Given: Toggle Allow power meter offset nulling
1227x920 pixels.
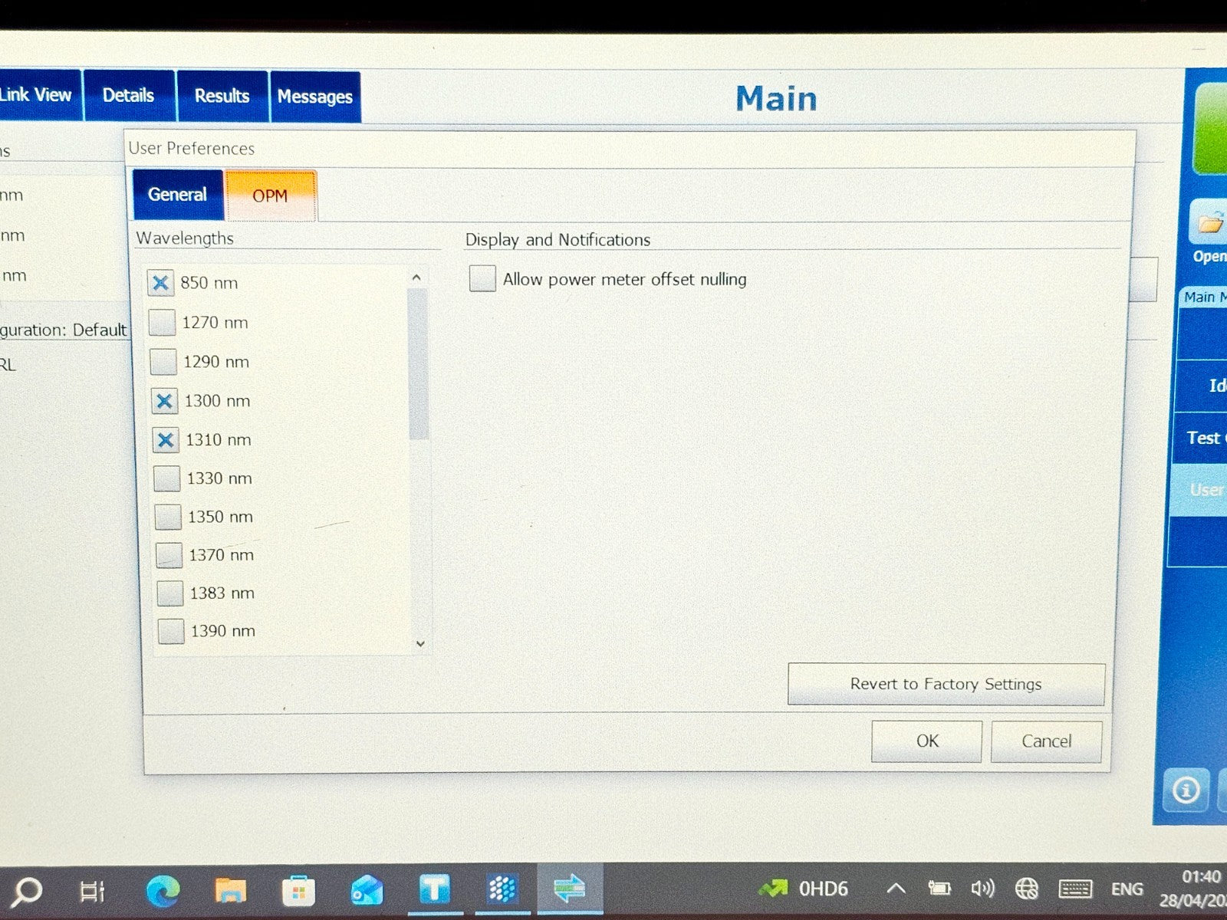Looking at the screenshot, I should (482, 278).
